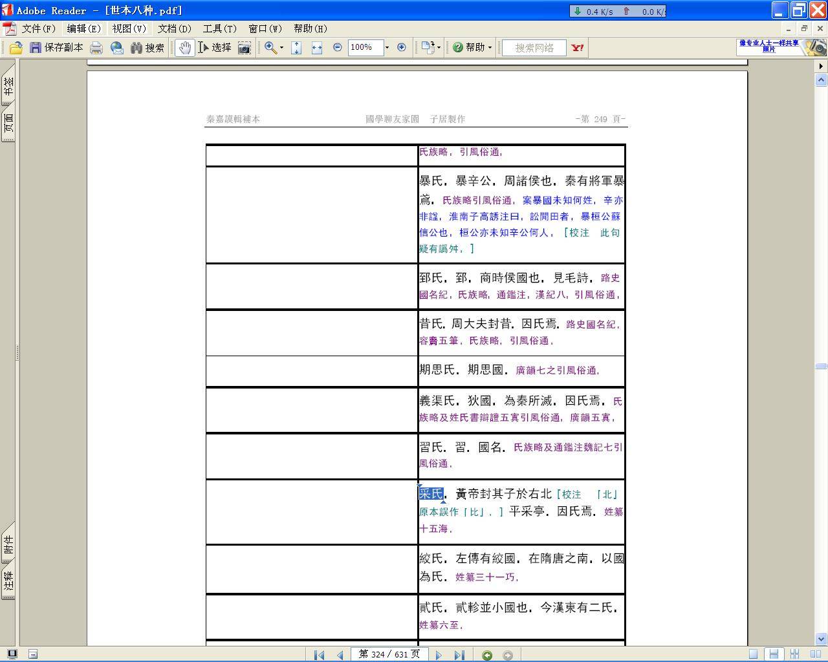This screenshot has width=828, height=662.
Task: Go to the last page
Action: coord(459,655)
